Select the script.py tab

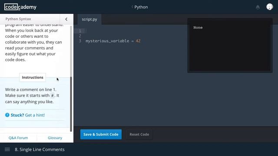(x=89, y=19)
